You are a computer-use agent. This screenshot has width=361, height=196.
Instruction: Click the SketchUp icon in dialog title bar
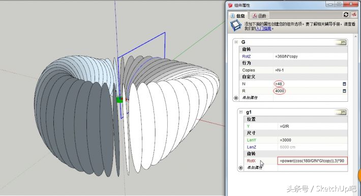click(230, 5)
